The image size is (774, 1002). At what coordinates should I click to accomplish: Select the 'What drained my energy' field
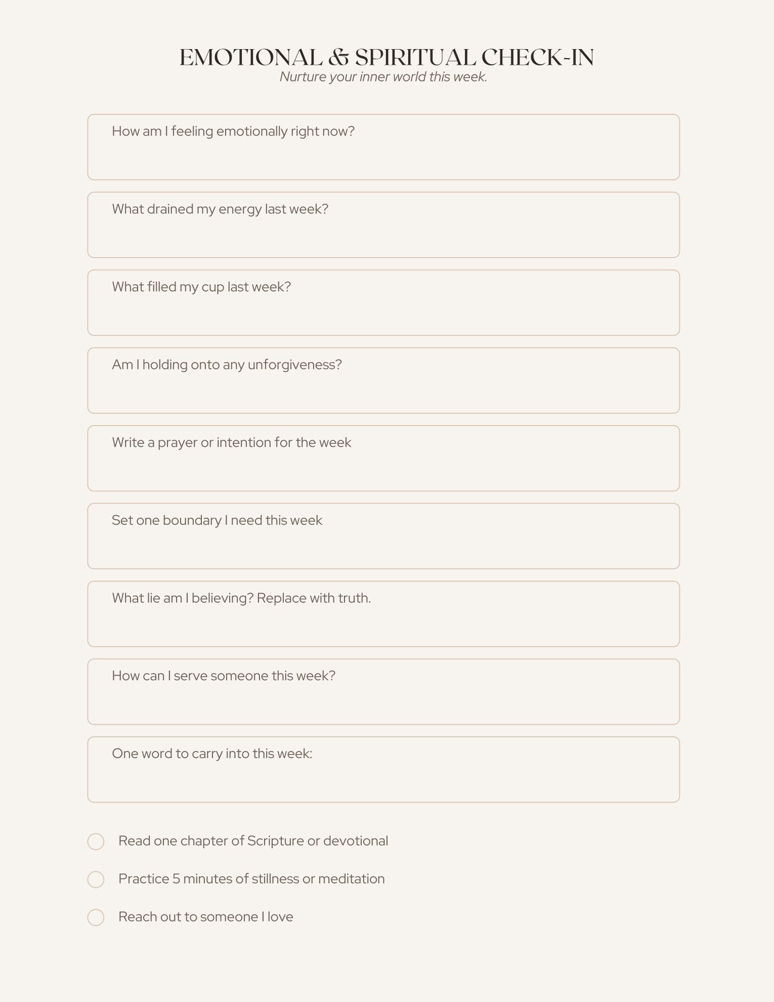(383, 225)
